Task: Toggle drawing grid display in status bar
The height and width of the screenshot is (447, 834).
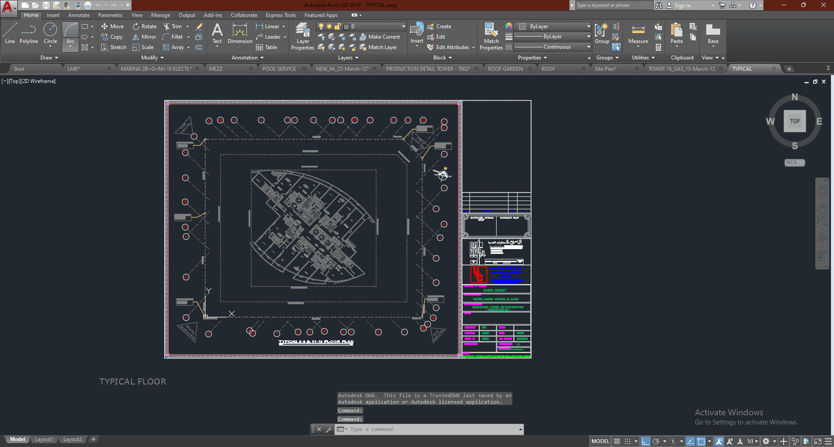Action: pyautogui.click(x=617, y=441)
